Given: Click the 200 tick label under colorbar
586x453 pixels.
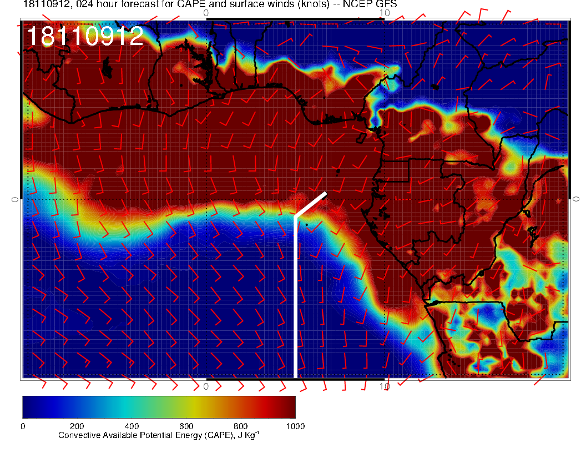Looking at the screenshot, I should (x=77, y=426).
